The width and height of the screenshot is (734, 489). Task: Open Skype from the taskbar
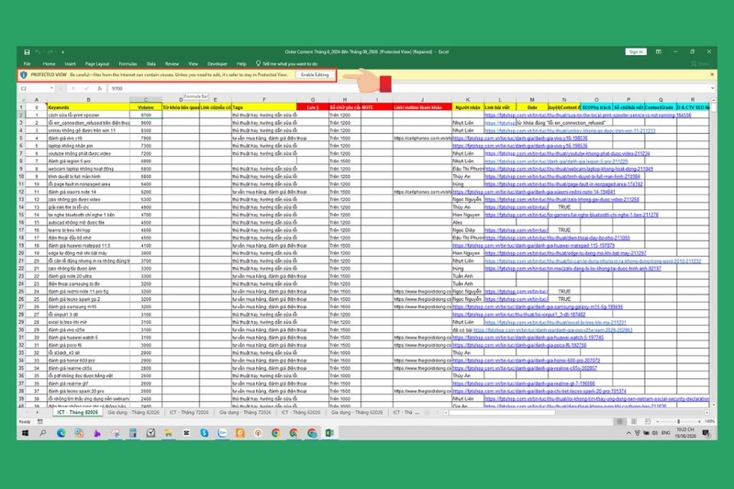[x=204, y=433]
